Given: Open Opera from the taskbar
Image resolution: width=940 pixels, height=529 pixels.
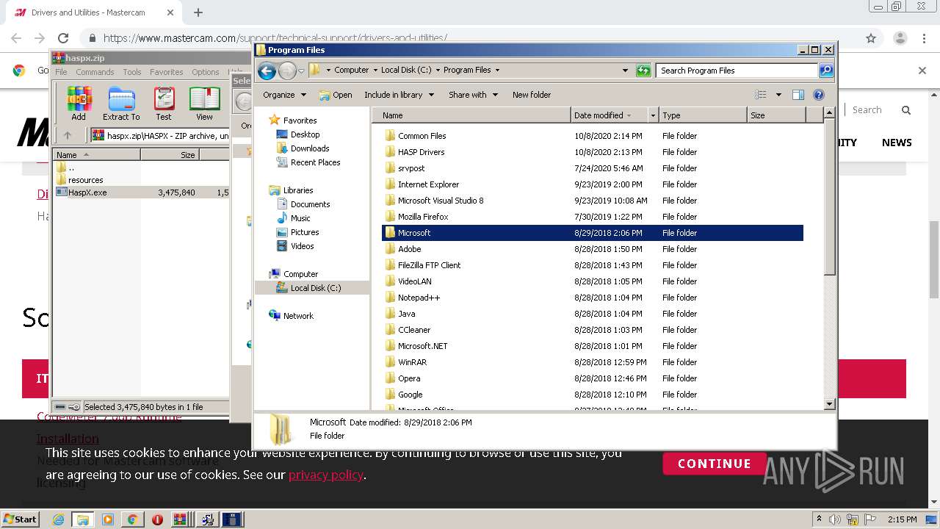Looking at the screenshot, I should (x=157, y=519).
